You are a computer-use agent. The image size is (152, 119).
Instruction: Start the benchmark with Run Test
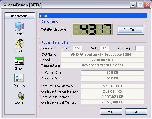pos(130,30)
